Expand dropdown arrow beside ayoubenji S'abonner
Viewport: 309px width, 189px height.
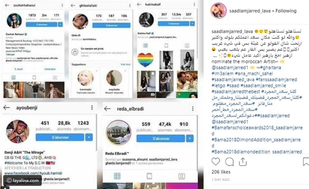[89, 137]
